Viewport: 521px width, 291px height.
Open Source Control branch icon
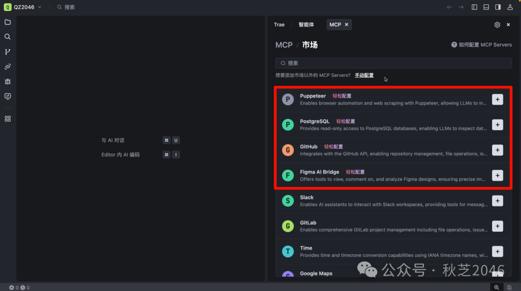point(8,52)
